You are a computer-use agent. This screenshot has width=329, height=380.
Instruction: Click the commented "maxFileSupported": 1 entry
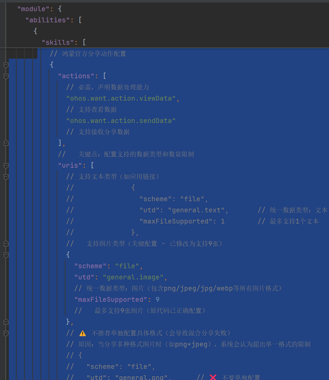point(182,221)
